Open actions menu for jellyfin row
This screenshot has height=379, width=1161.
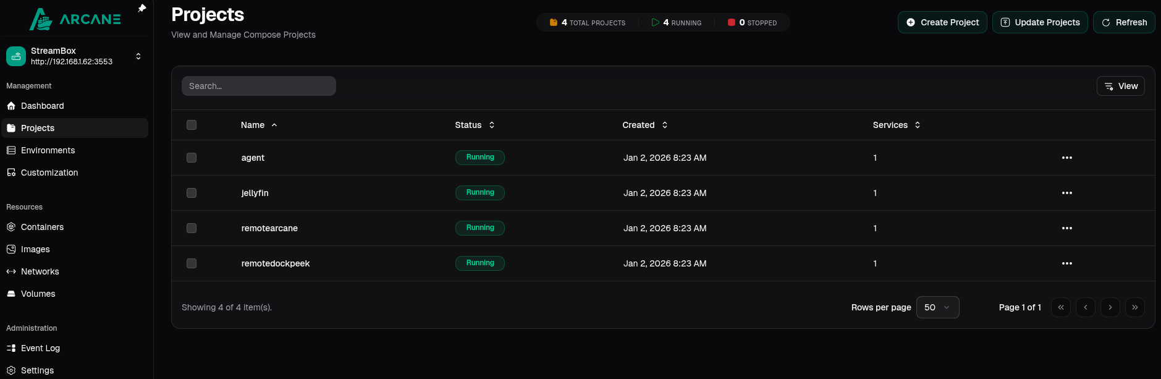[x=1066, y=193]
